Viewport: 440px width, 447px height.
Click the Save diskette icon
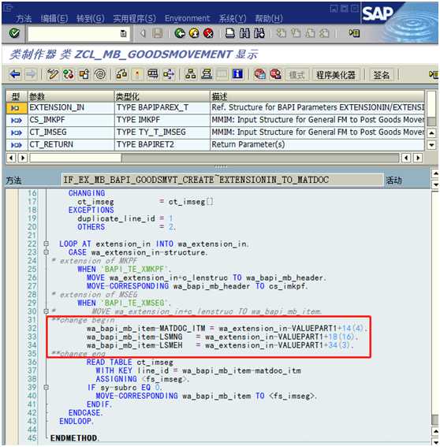coord(157,33)
